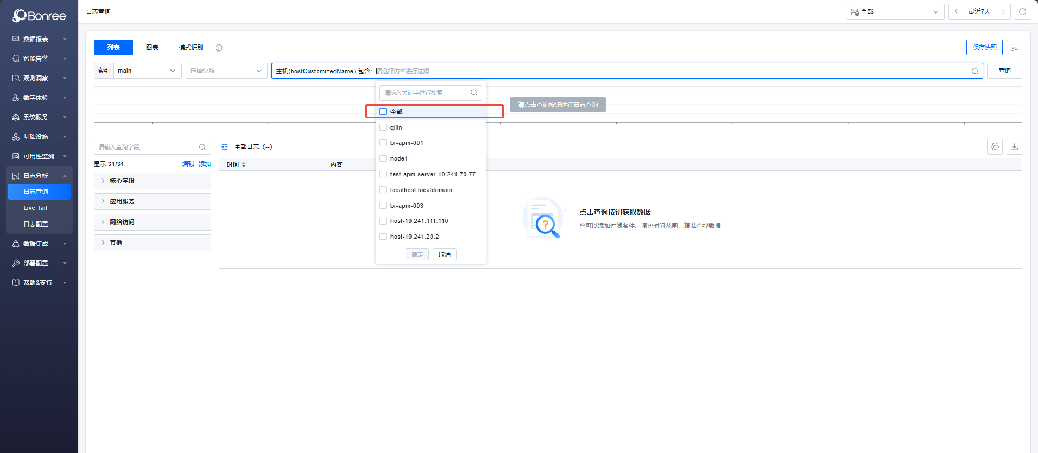The height and width of the screenshot is (453, 1038).
Task: Tick the qilin host checkbox
Action: (383, 127)
